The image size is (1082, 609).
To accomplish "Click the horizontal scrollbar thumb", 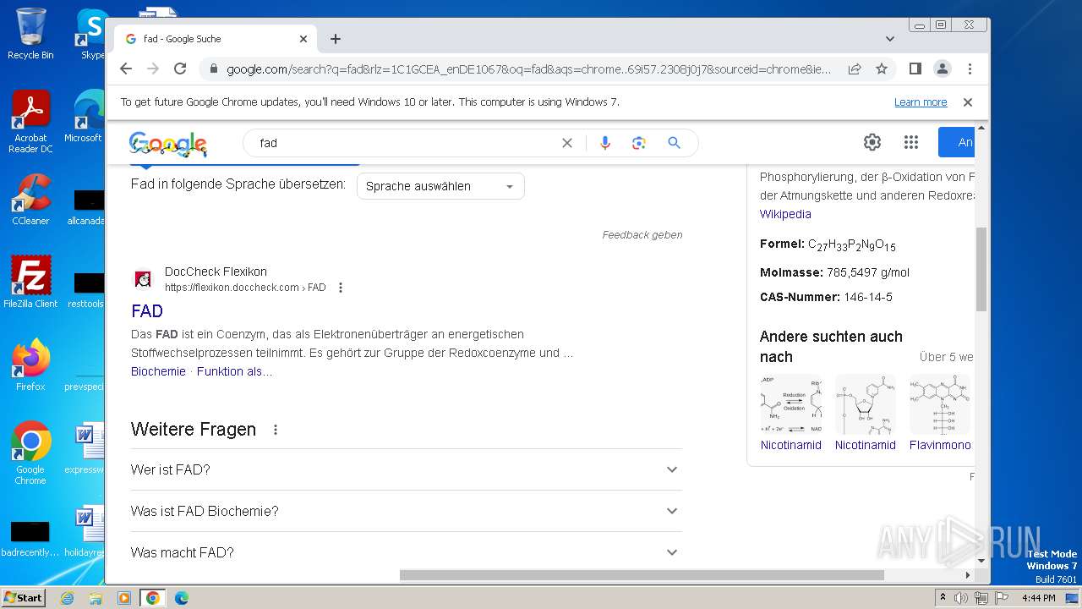I will [x=642, y=575].
